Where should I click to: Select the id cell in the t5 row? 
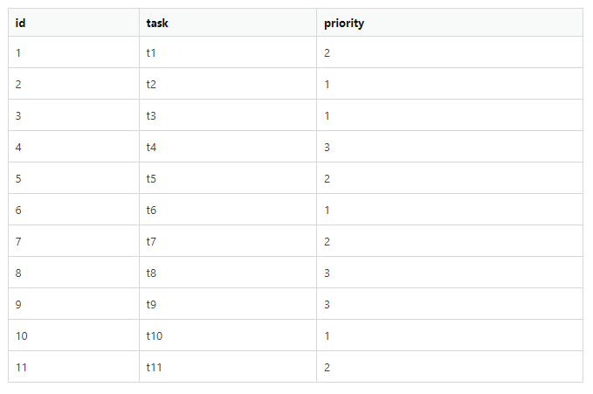point(19,178)
